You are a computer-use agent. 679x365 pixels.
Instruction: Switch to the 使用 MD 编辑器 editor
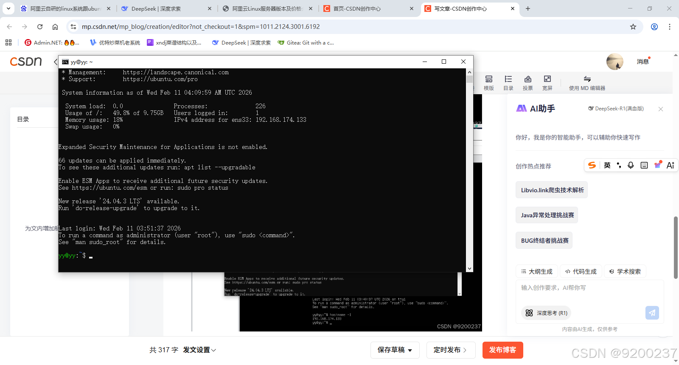click(587, 83)
